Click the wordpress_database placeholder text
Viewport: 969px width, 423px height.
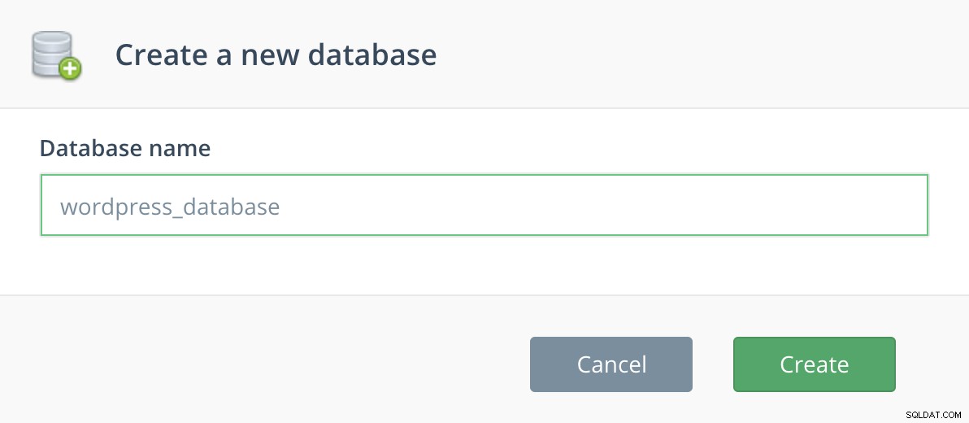click(170, 207)
